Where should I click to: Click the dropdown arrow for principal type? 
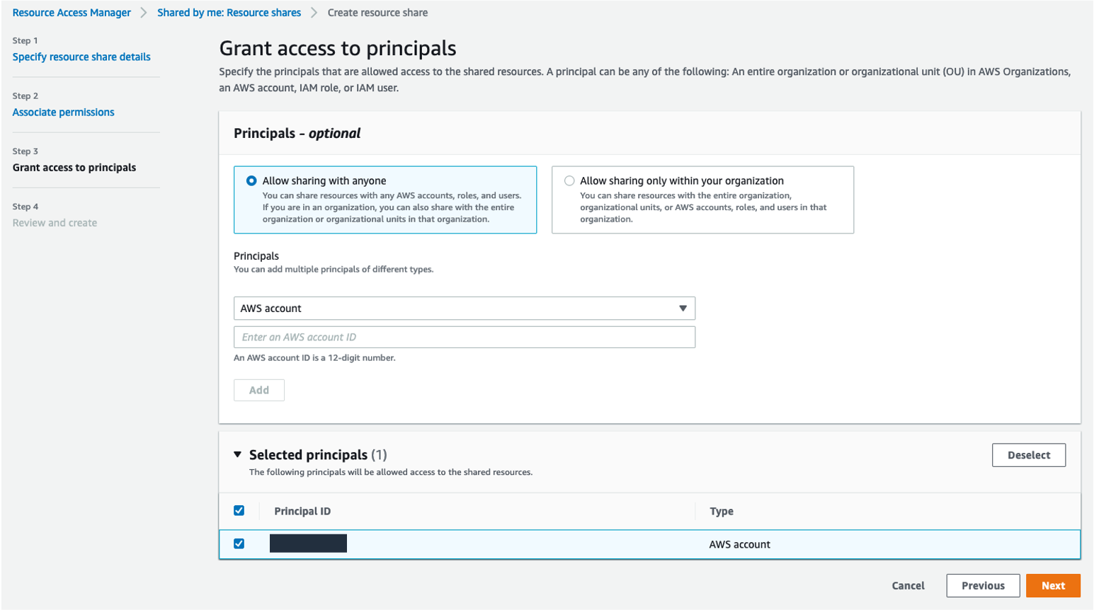(683, 309)
